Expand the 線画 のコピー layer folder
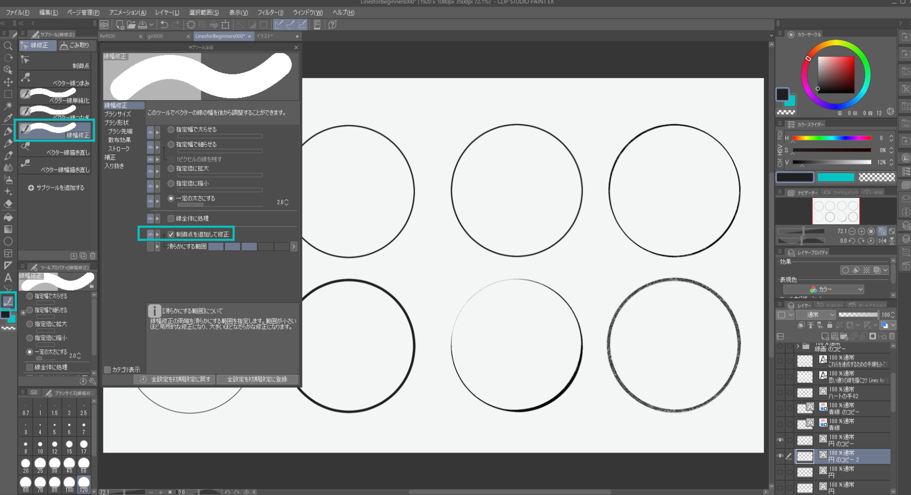 [798, 346]
